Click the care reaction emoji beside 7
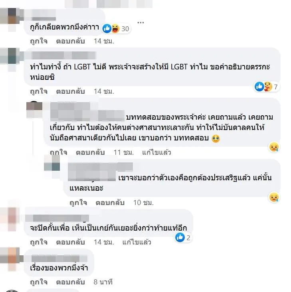This screenshot has height=292, width=291. pyautogui.click(x=268, y=87)
